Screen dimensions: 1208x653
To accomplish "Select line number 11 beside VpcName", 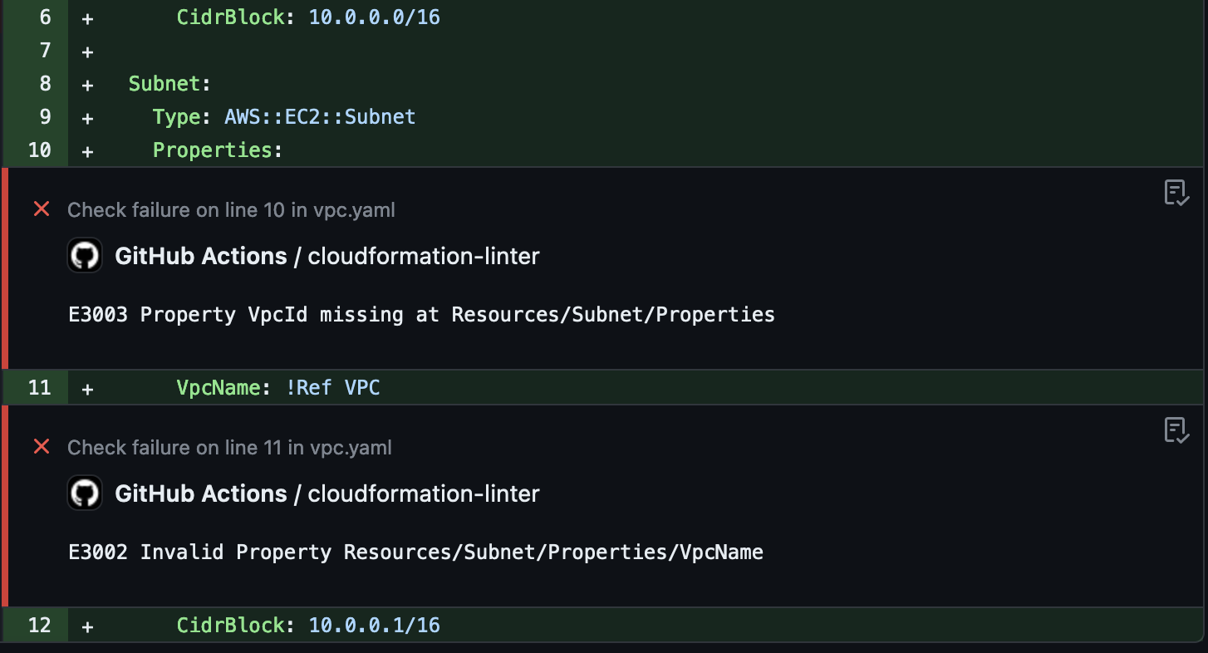I will [x=39, y=387].
